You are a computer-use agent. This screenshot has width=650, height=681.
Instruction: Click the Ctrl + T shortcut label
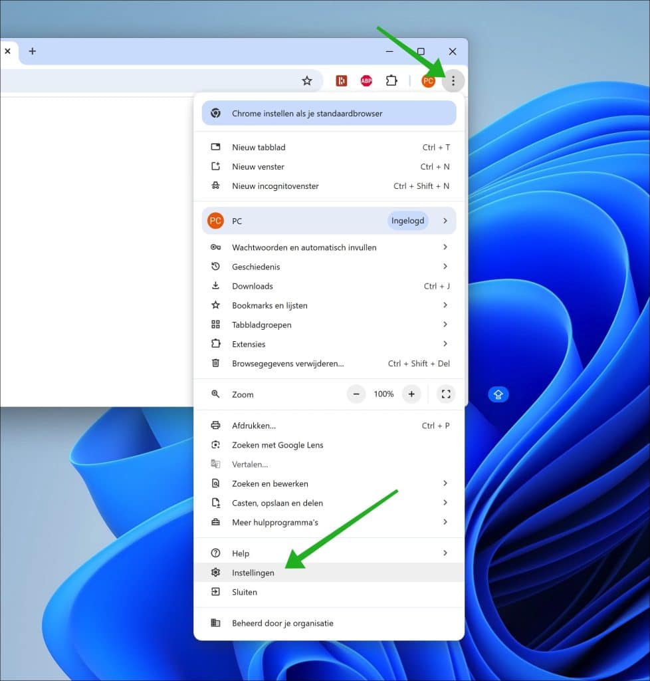point(436,147)
